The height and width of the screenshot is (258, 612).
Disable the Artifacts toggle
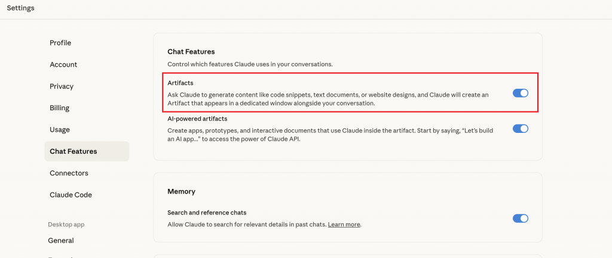coord(521,93)
